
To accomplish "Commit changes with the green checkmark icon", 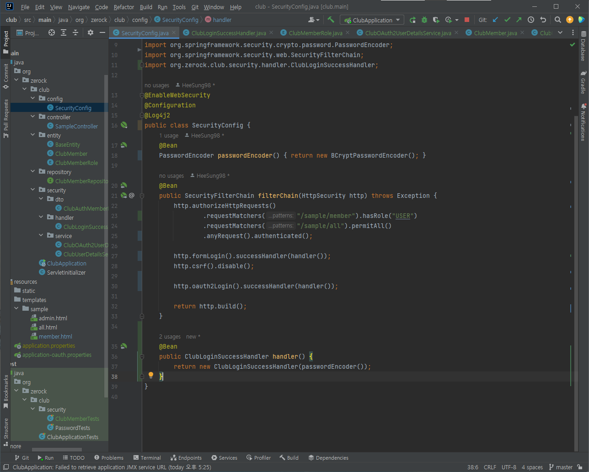I will 507,20.
